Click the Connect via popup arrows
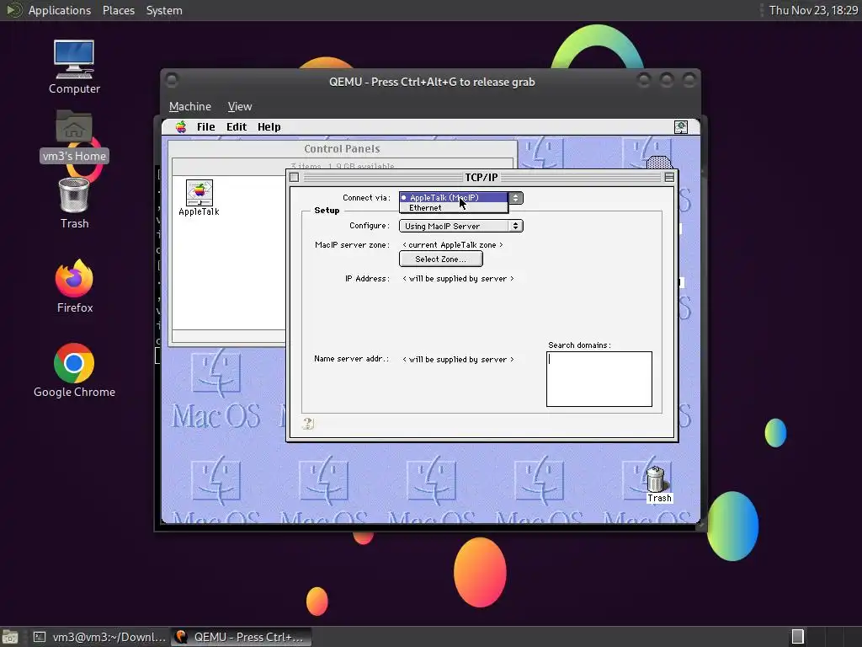Image resolution: width=862 pixels, height=647 pixels. point(515,197)
